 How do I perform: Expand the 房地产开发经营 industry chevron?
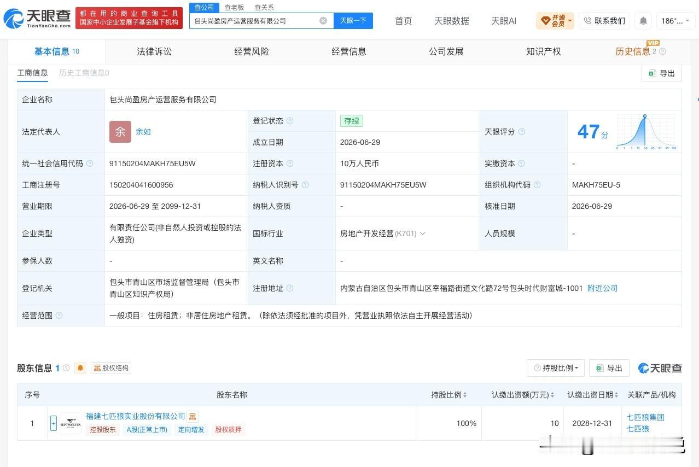422,234
